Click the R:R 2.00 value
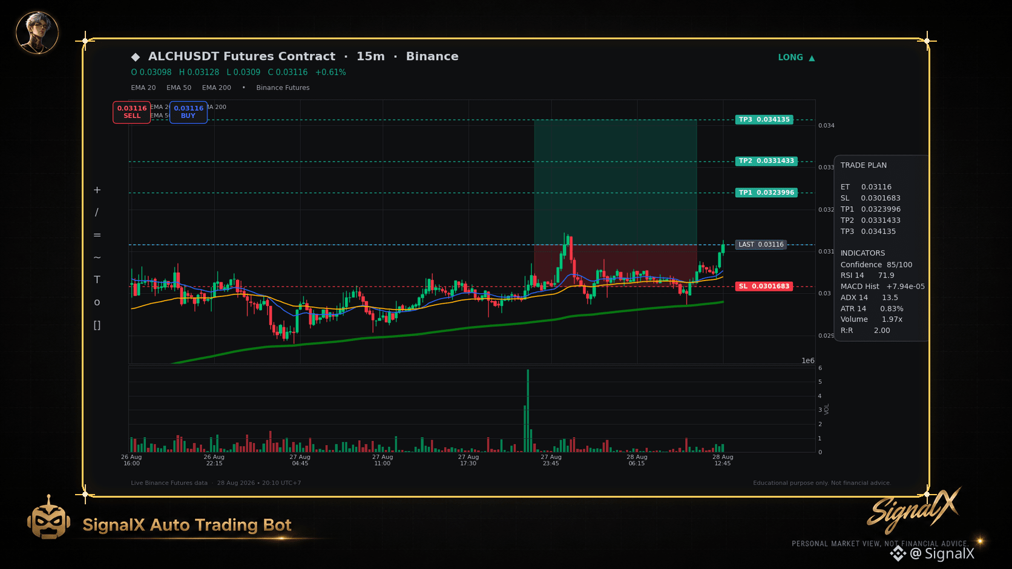 (866, 330)
